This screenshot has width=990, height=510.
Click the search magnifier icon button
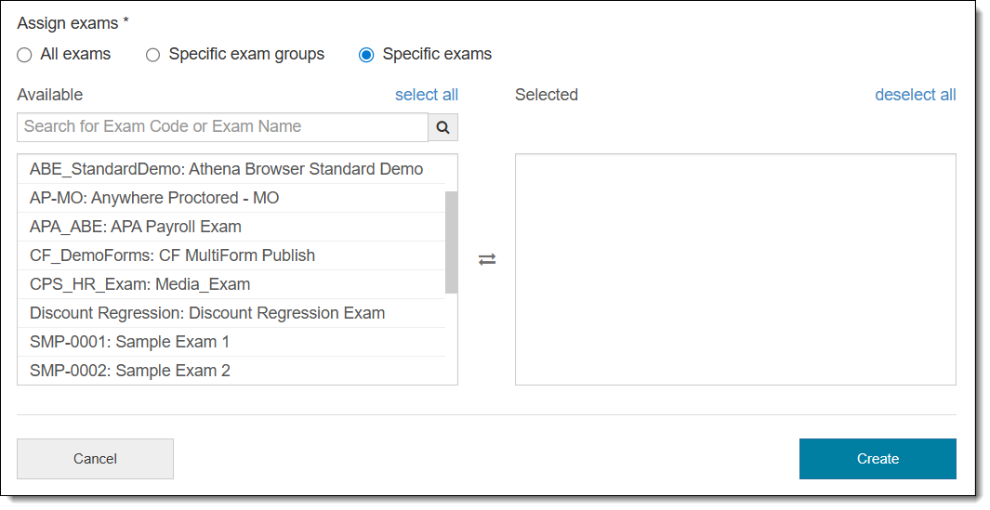pyautogui.click(x=442, y=127)
